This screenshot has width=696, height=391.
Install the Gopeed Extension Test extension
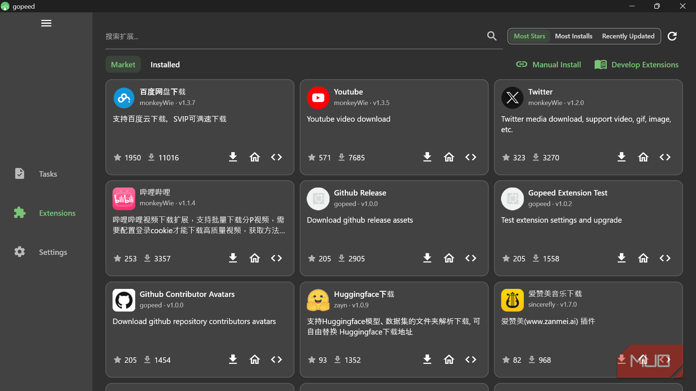[621, 258]
